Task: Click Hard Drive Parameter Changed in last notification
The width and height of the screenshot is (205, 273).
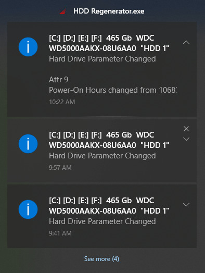Action: click(x=102, y=221)
